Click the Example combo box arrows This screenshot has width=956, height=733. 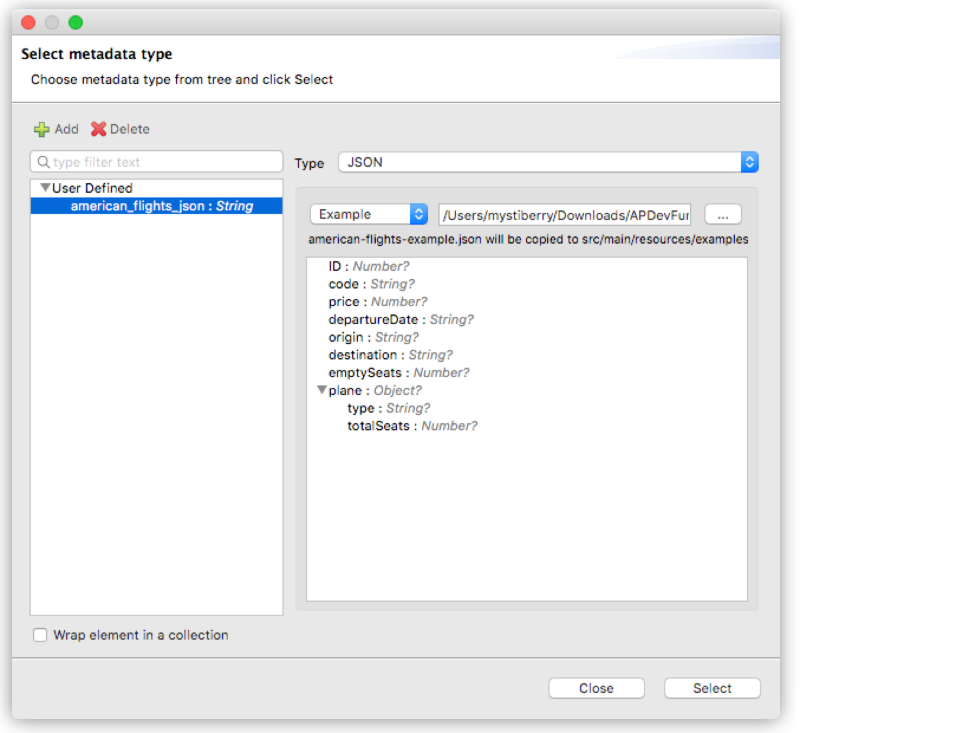(419, 214)
